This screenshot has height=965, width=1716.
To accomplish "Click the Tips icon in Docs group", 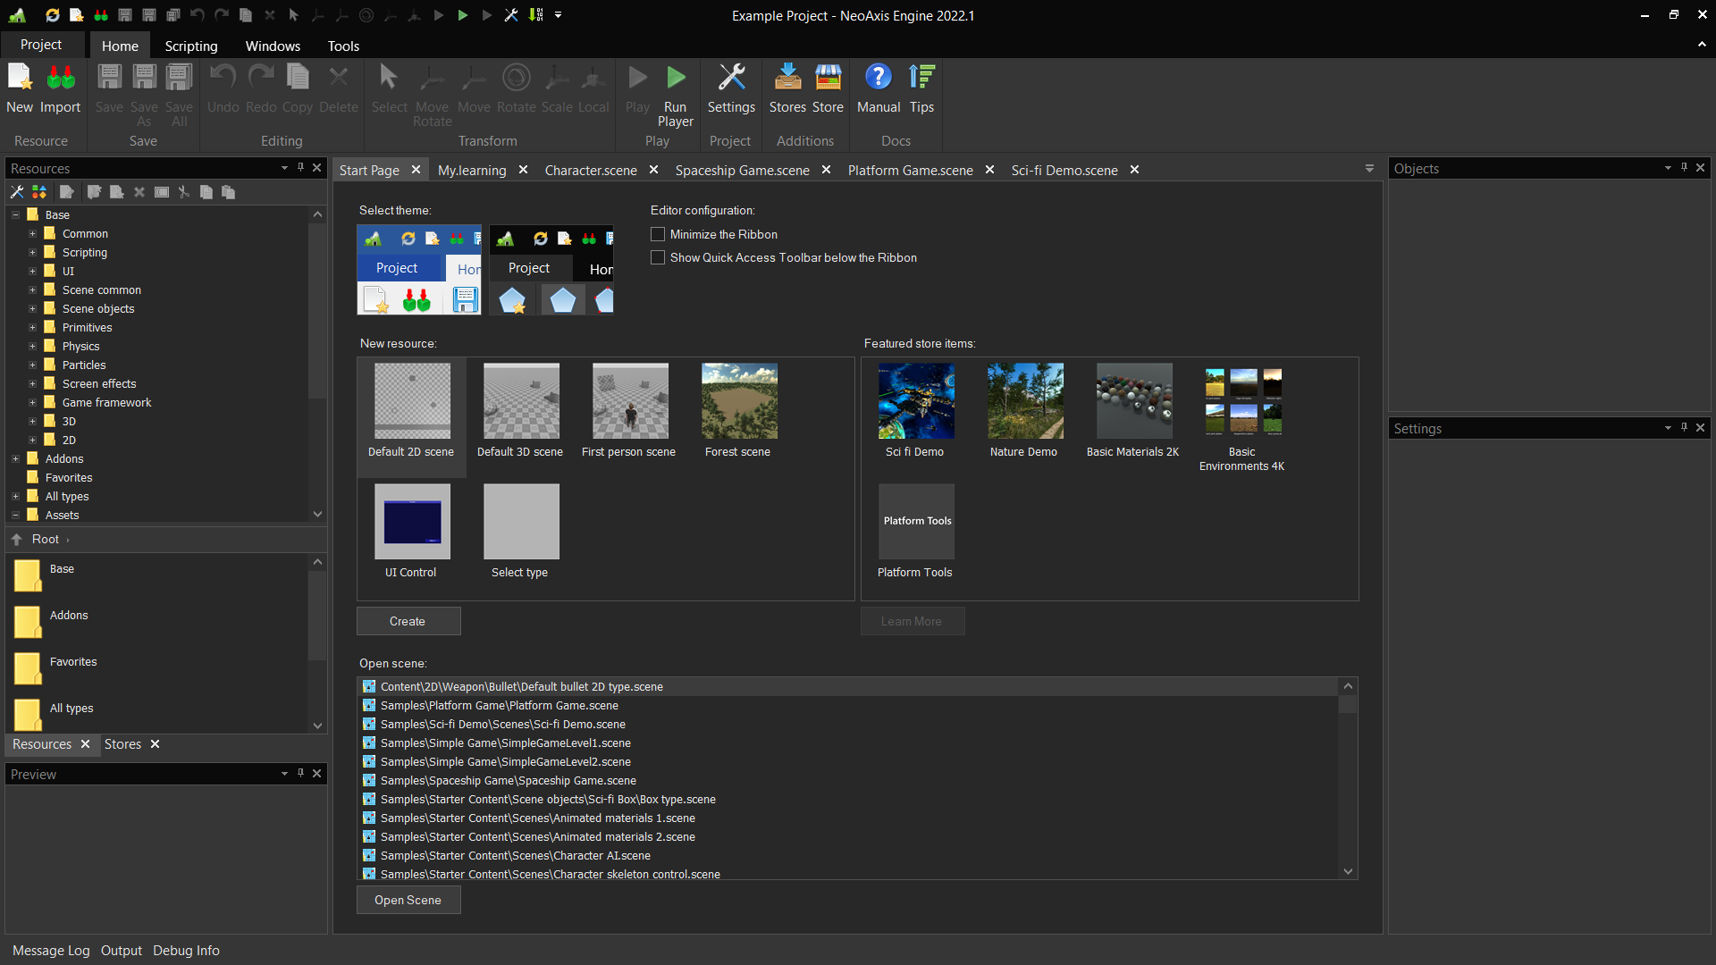I will coord(921,79).
